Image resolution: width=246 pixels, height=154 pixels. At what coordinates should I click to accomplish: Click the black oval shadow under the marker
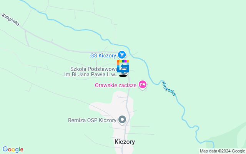[x=123, y=76]
